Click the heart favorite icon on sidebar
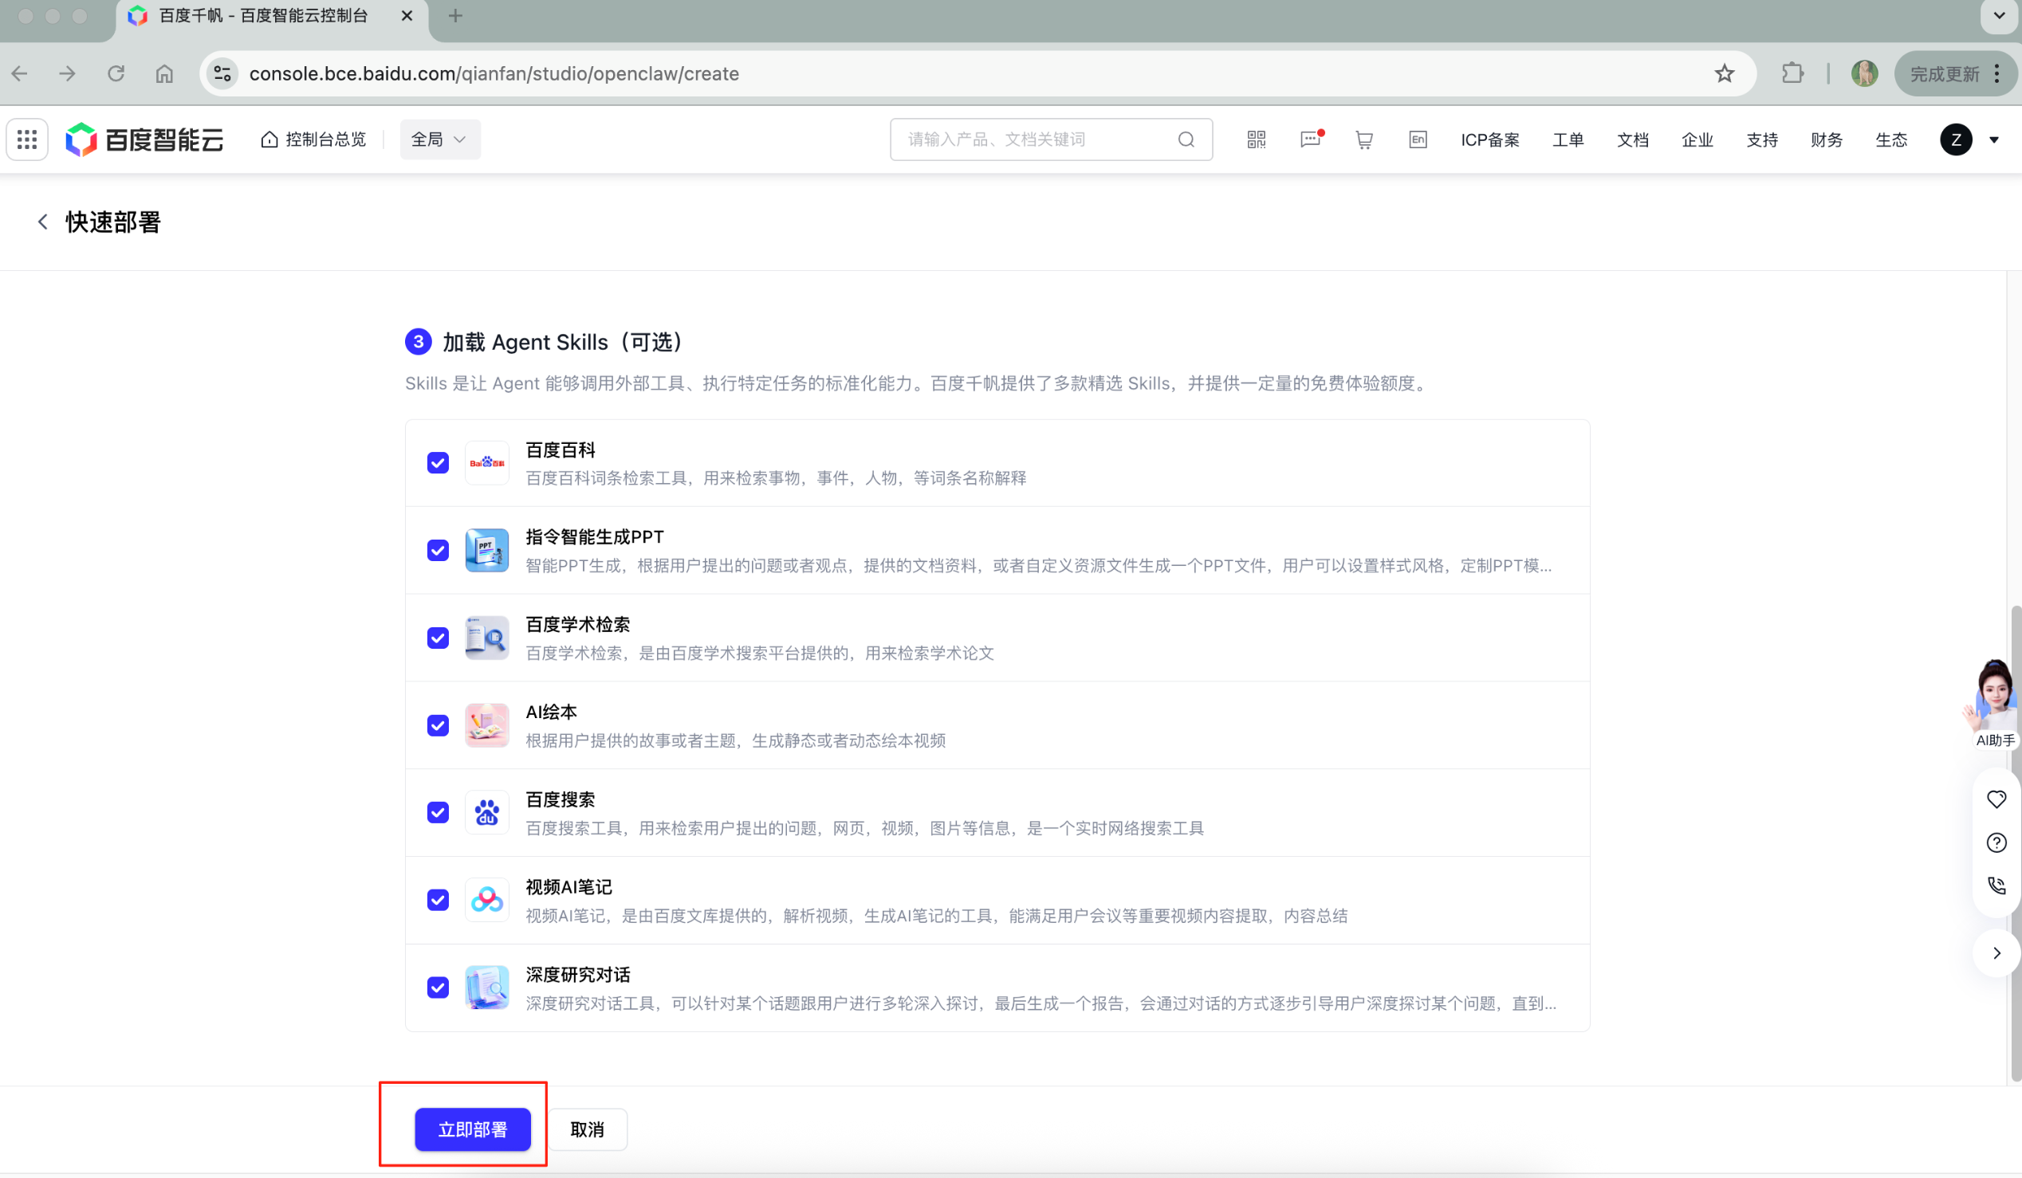Screen dimensions: 2022x1178 1996,799
